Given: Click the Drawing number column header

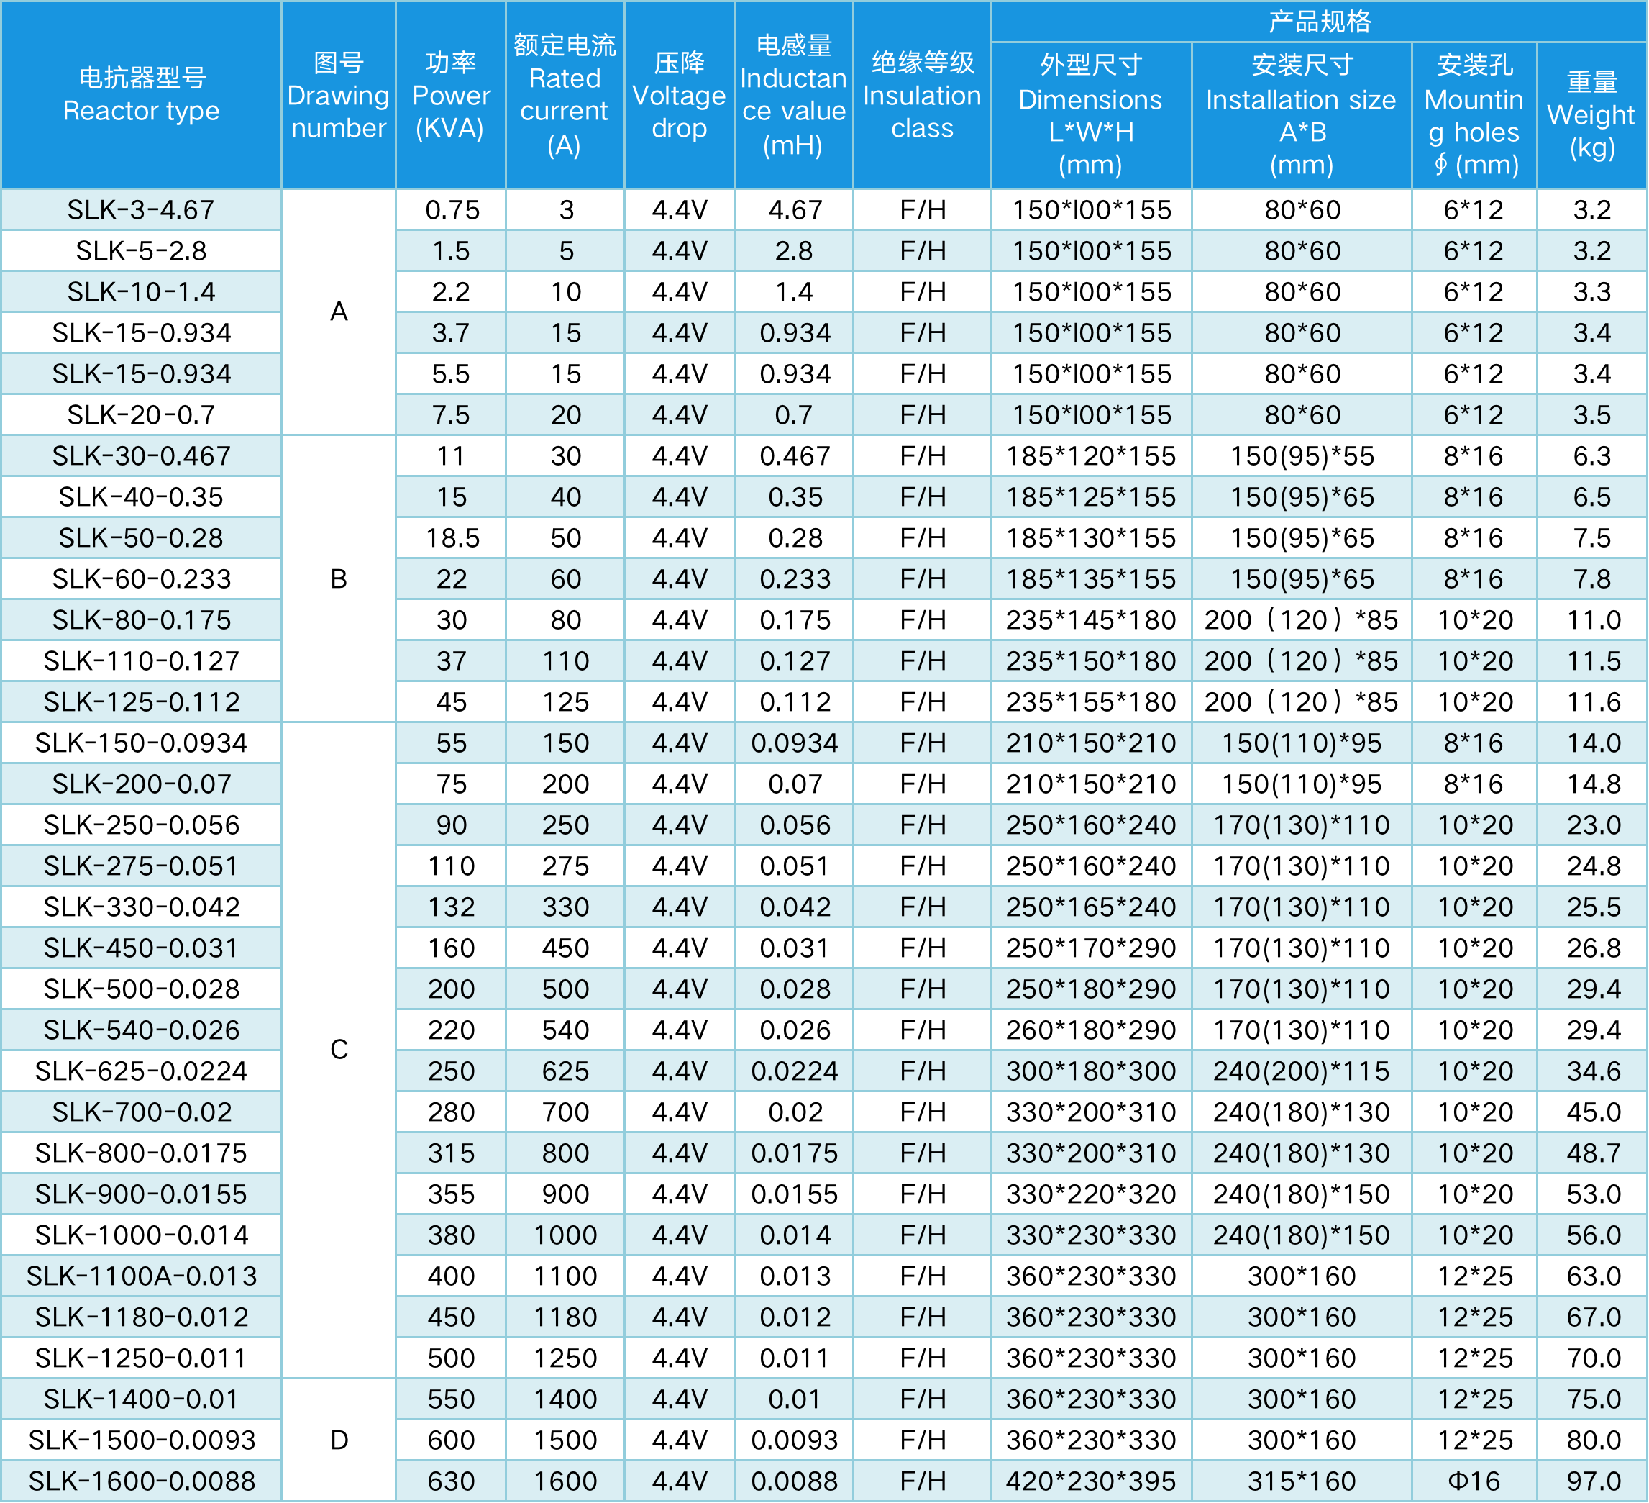Looking at the screenshot, I should (x=338, y=95).
